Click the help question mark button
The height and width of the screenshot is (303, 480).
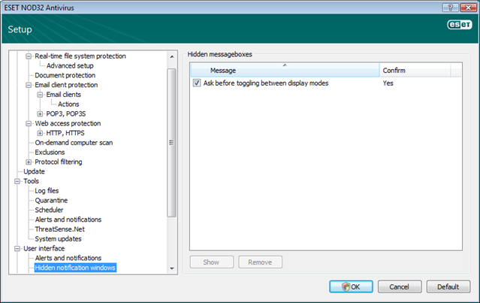click(450, 8)
